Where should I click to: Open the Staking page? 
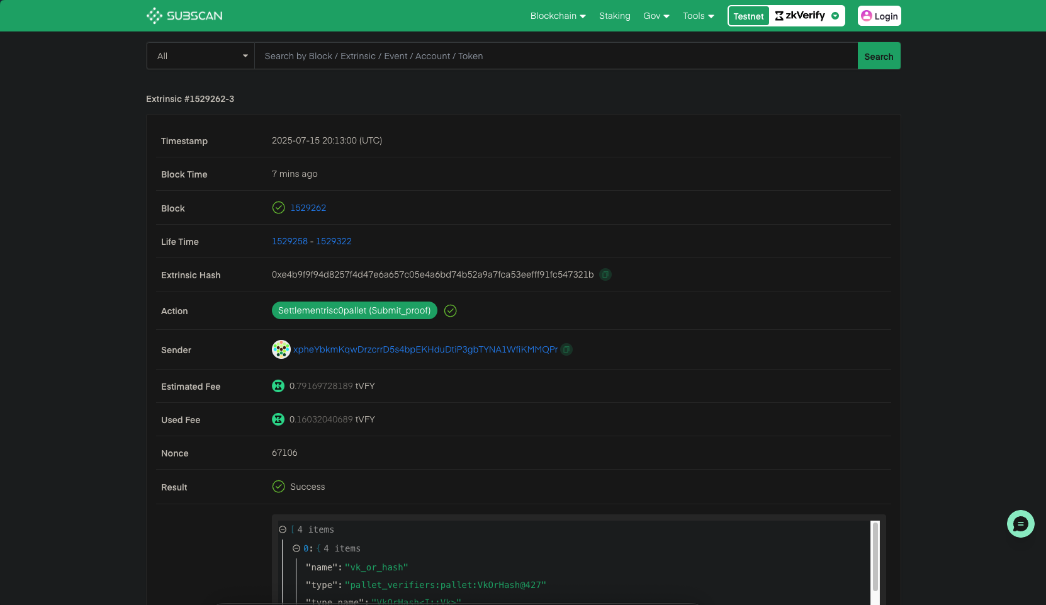click(x=614, y=16)
